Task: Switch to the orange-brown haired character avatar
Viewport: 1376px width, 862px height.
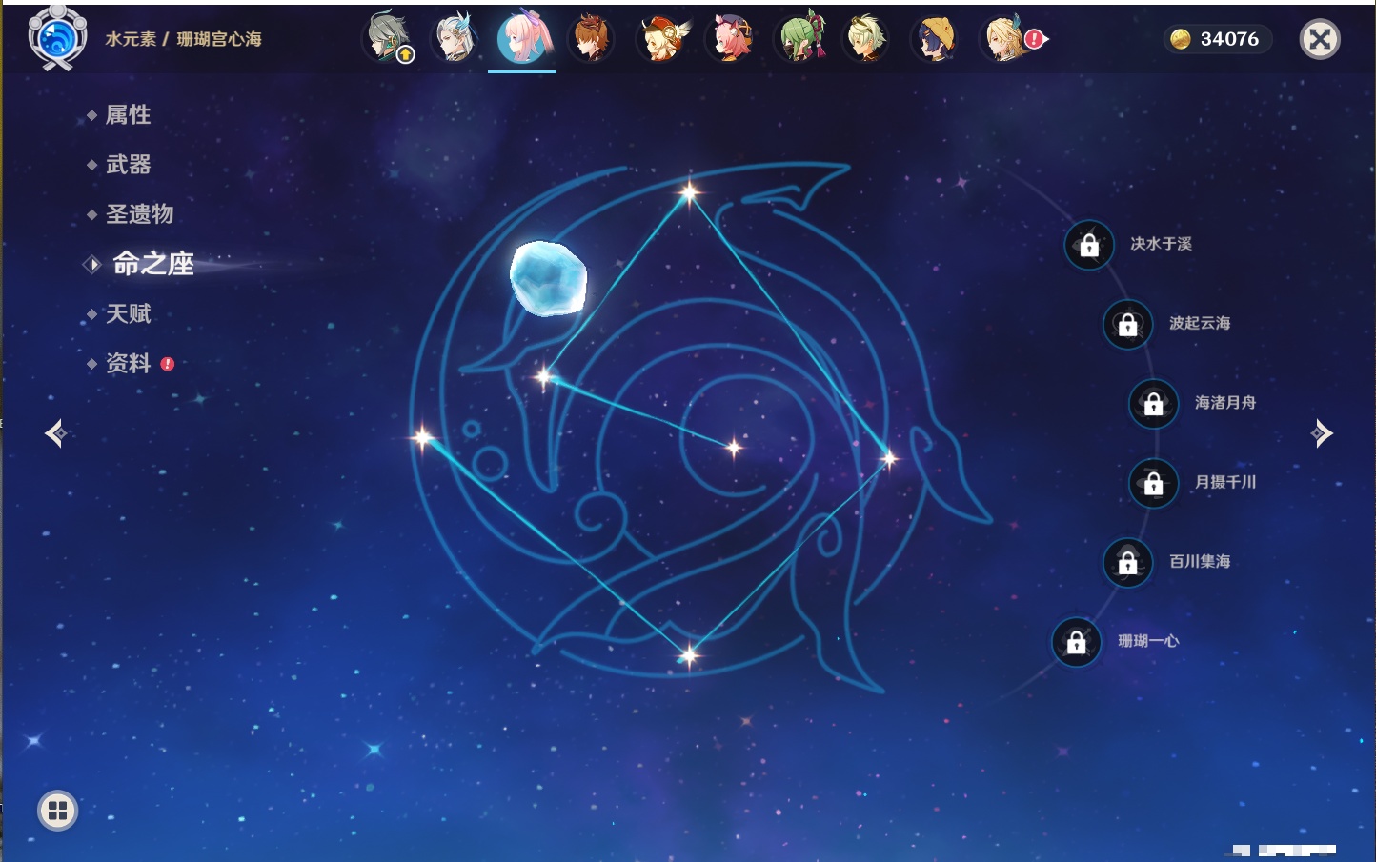Action: [x=591, y=38]
